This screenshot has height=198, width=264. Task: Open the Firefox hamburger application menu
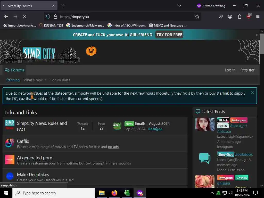click(x=258, y=16)
